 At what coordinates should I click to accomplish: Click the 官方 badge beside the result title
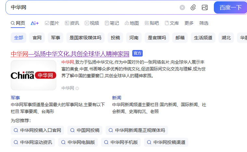tap(137, 53)
